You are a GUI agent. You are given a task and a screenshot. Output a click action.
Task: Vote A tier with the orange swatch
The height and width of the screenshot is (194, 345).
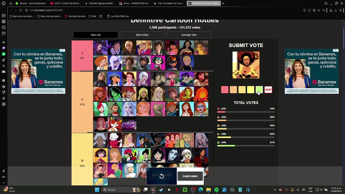point(233,90)
